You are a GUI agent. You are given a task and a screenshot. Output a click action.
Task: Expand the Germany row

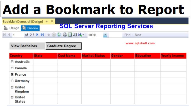click(x=12, y=81)
